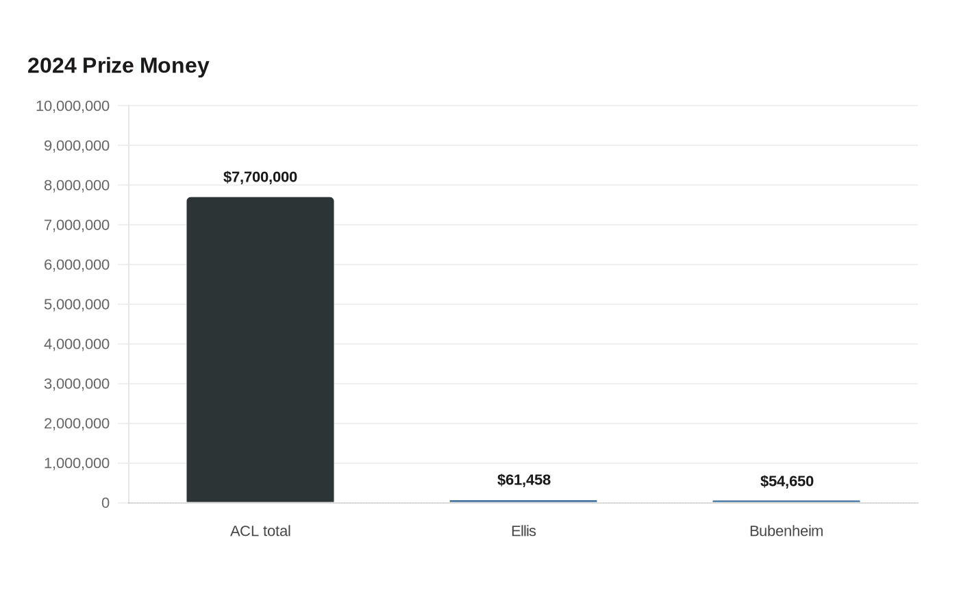Screen dimensions: 959x603
Task: Click the 7,000,000 y-axis tick label
Action: tap(77, 225)
